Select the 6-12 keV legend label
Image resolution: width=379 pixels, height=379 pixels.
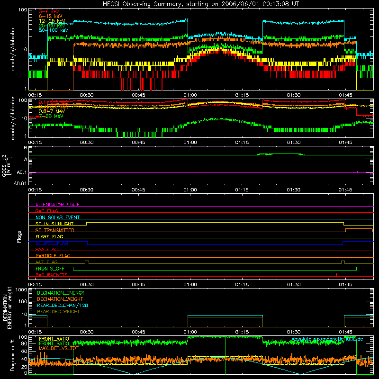[51, 16]
